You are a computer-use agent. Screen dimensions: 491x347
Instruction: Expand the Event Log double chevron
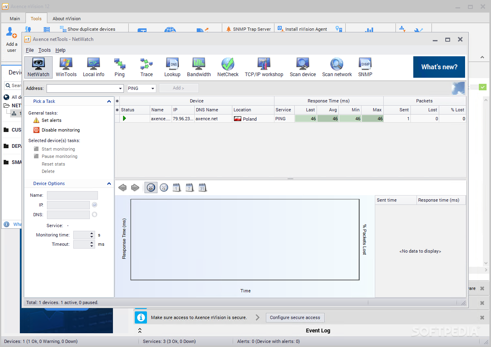(140, 330)
